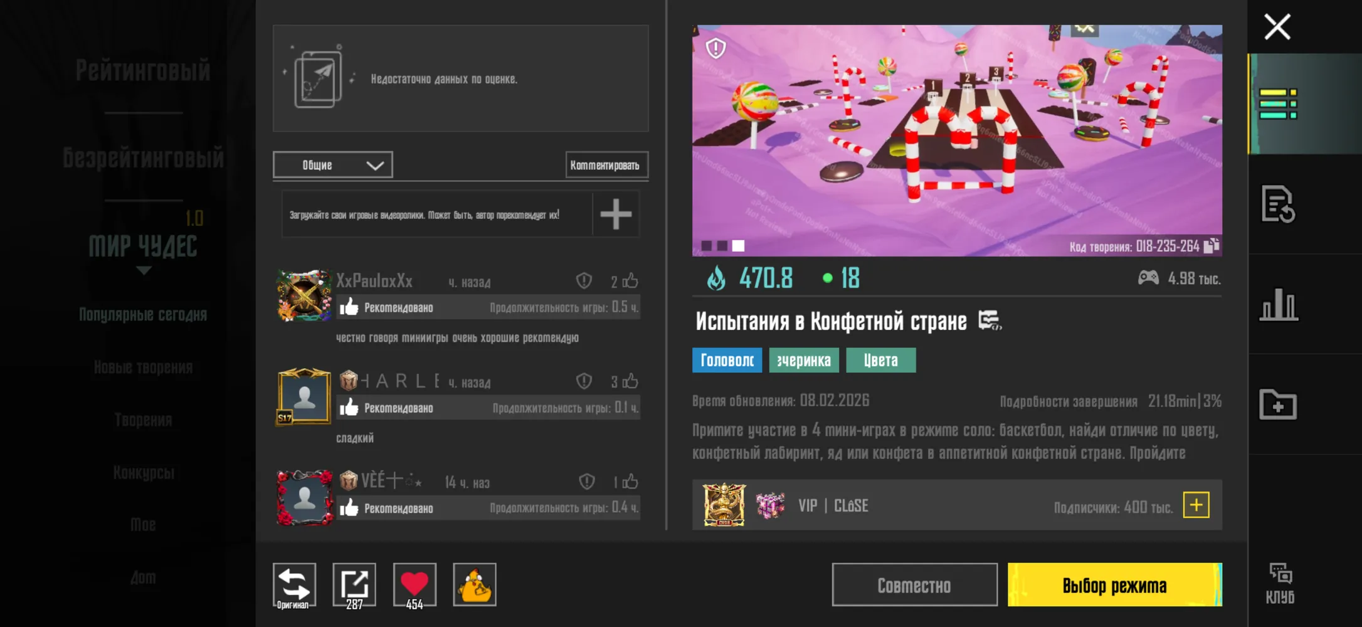Switch to the third preview image indicator
Image resolution: width=1362 pixels, height=627 pixels.
[x=739, y=246]
